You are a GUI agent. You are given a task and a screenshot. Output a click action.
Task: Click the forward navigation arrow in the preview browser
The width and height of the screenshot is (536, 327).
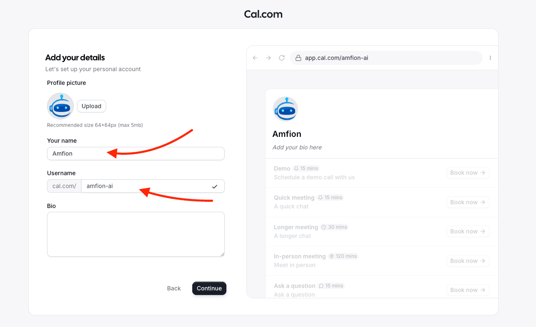pyautogui.click(x=268, y=58)
